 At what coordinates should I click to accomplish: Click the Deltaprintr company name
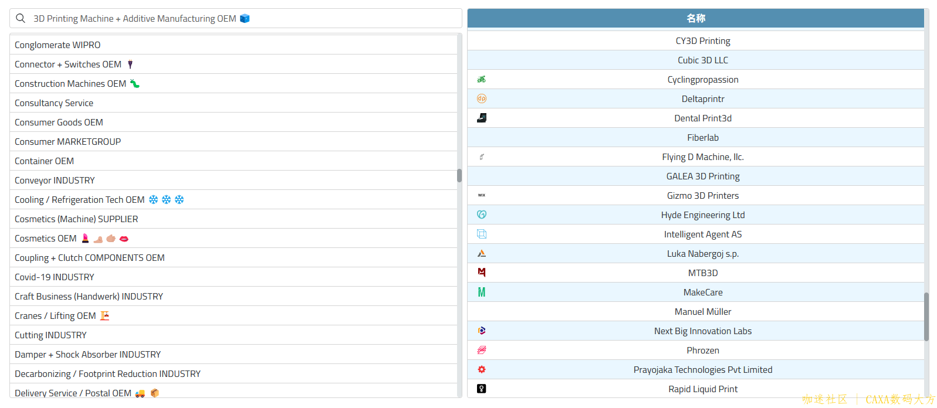703,98
